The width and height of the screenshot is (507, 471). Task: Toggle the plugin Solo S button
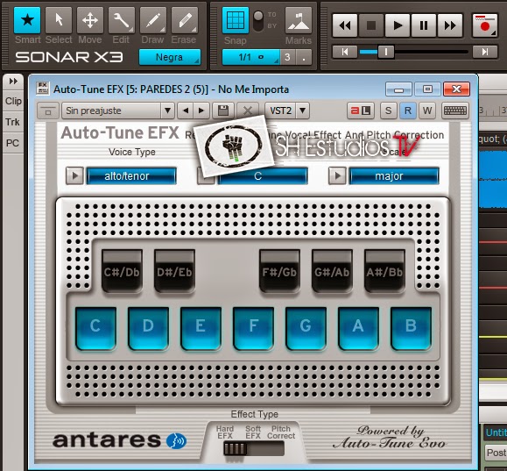(388, 111)
